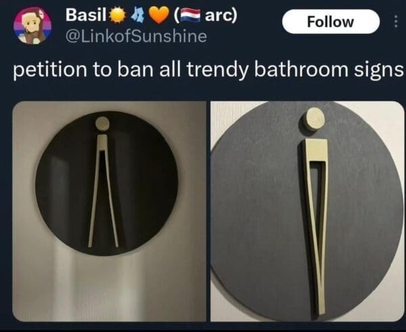Click the orange heart emoji
This screenshot has width=406, height=332.
click(x=159, y=16)
